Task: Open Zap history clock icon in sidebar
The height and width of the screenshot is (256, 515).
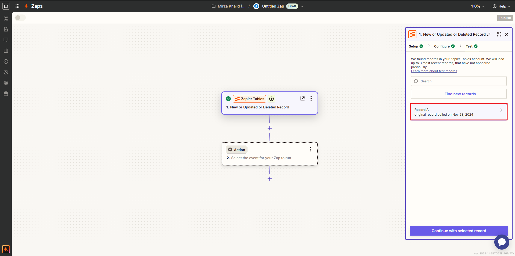Action: coord(6,61)
